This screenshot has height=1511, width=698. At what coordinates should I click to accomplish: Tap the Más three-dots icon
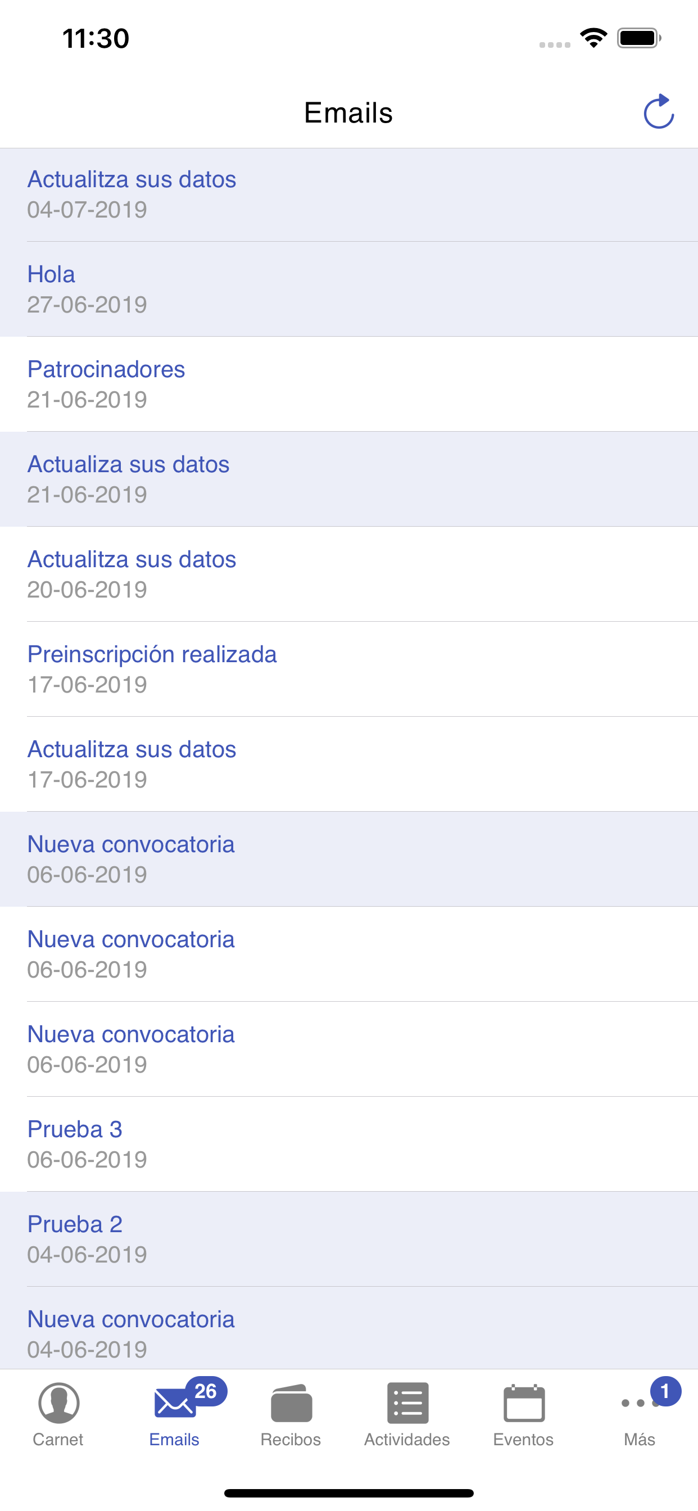click(x=640, y=1403)
